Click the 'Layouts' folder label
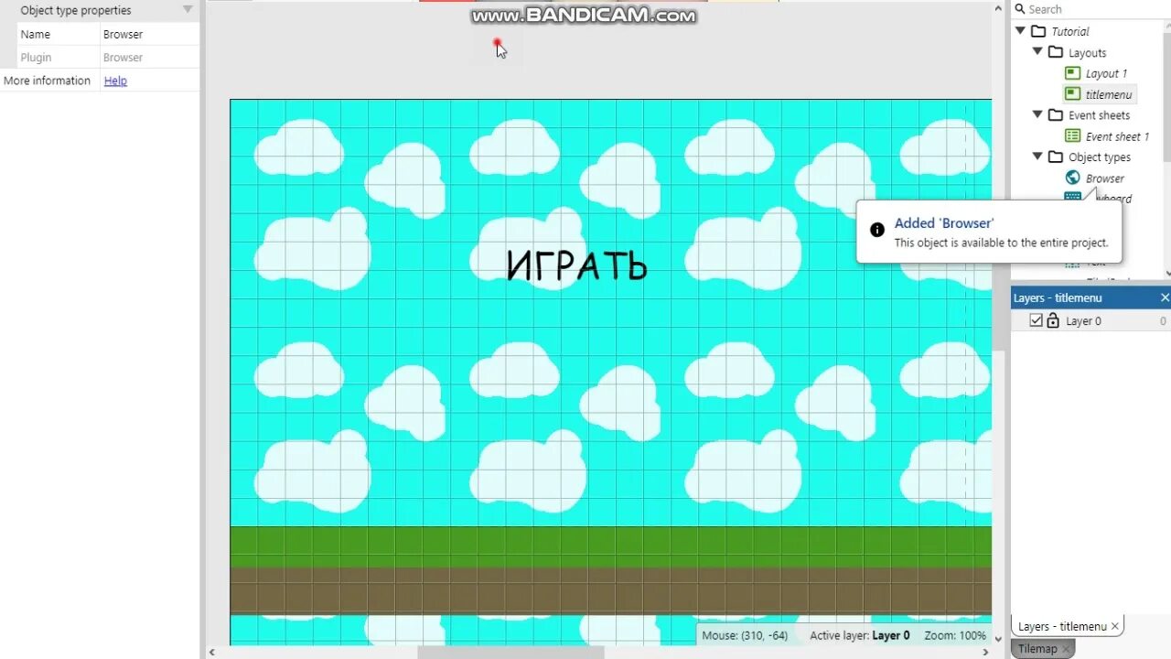1171x659 pixels. pos(1087,53)
